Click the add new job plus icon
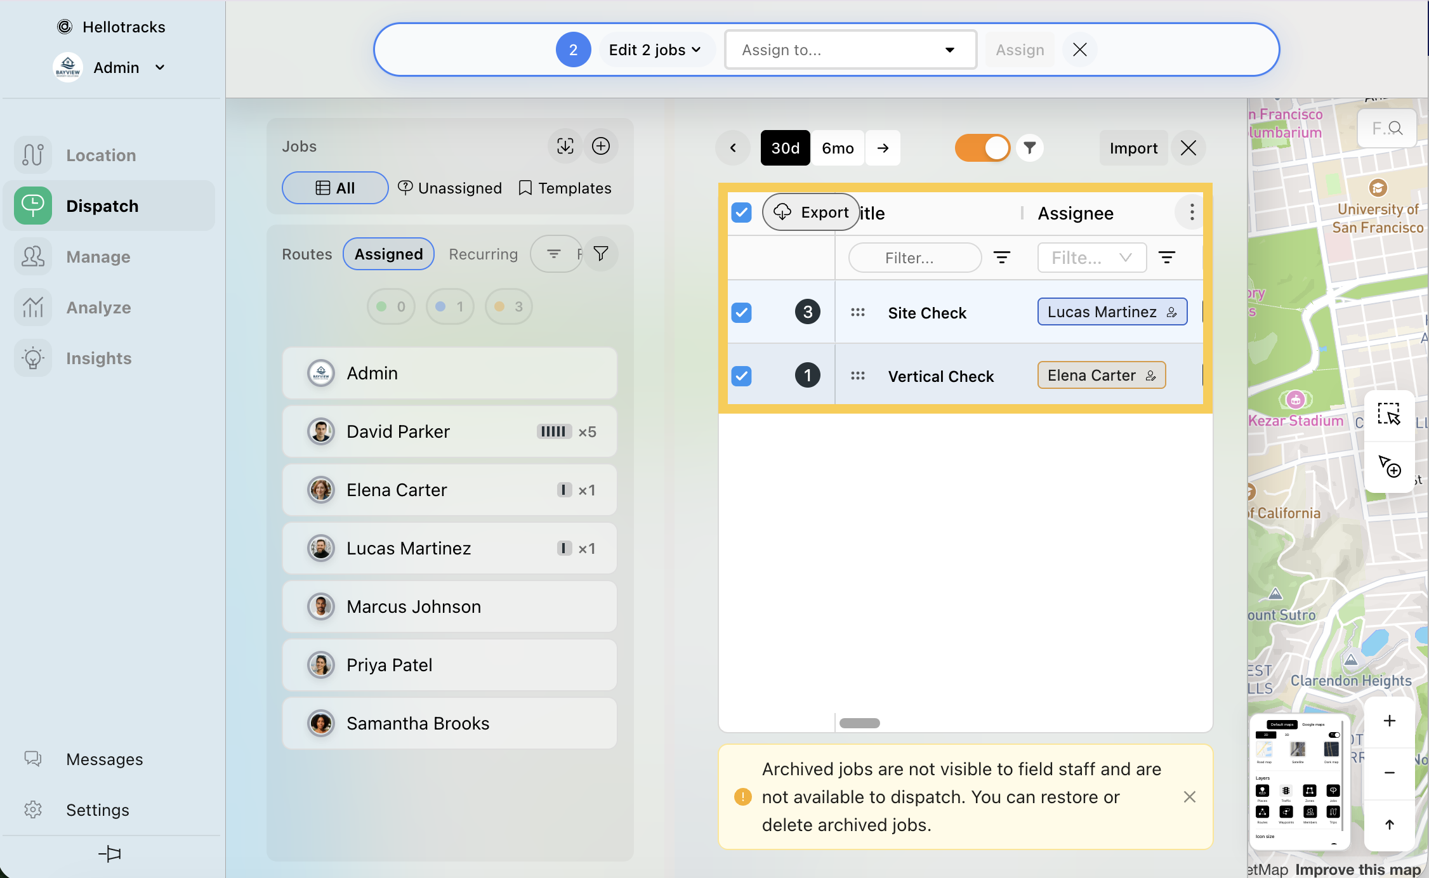The image size is (1429, 878). (600, 146)
